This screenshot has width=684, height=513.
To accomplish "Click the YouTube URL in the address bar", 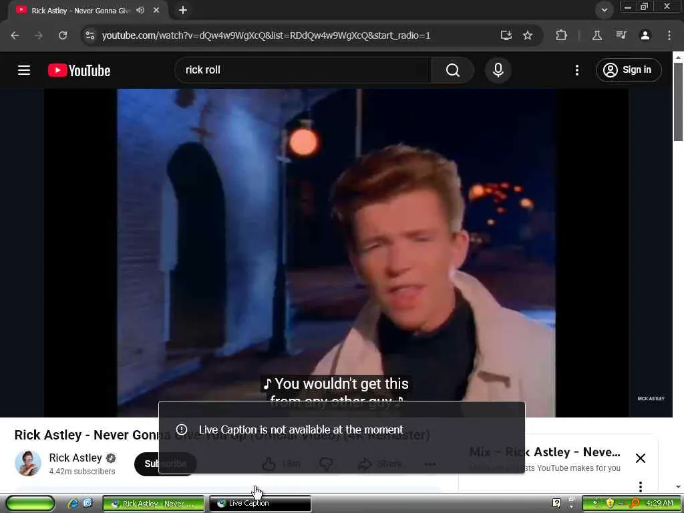I will click(x=266, y=35).
